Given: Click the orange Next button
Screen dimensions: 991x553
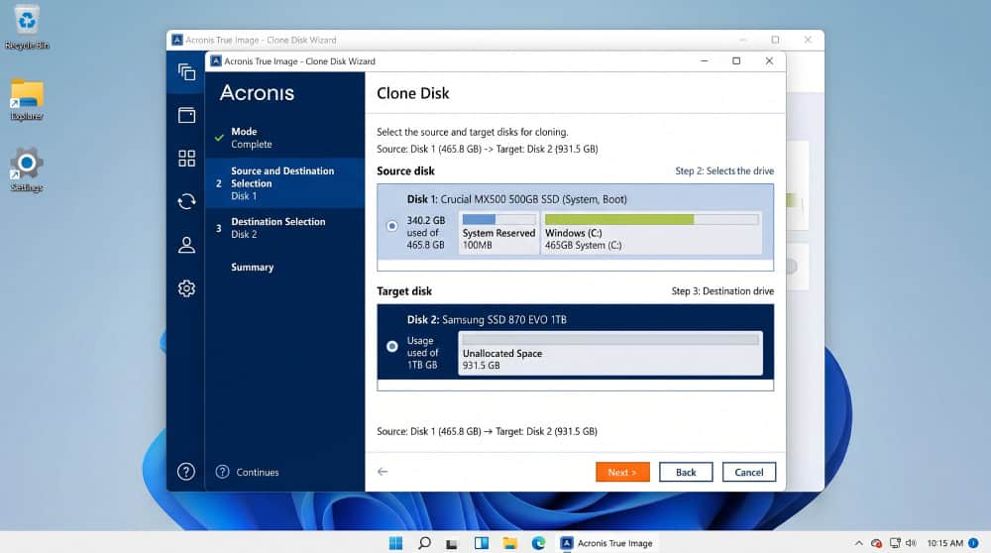Looking at the screenshot, I should click(x=622, y=472).
